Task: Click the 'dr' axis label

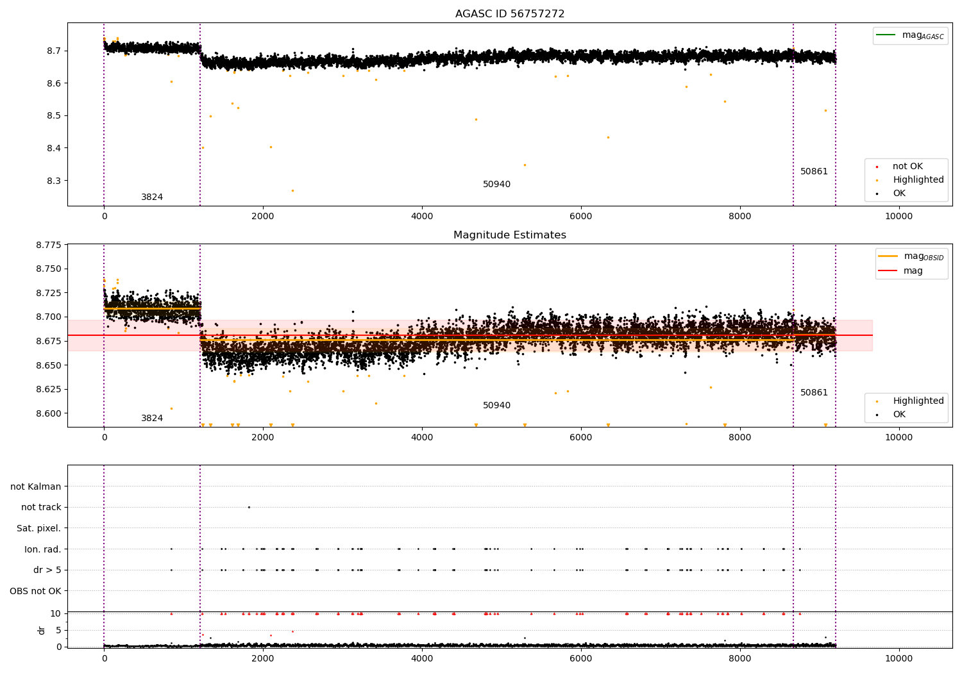Action: pyautogui.click(x=42, y=630)
